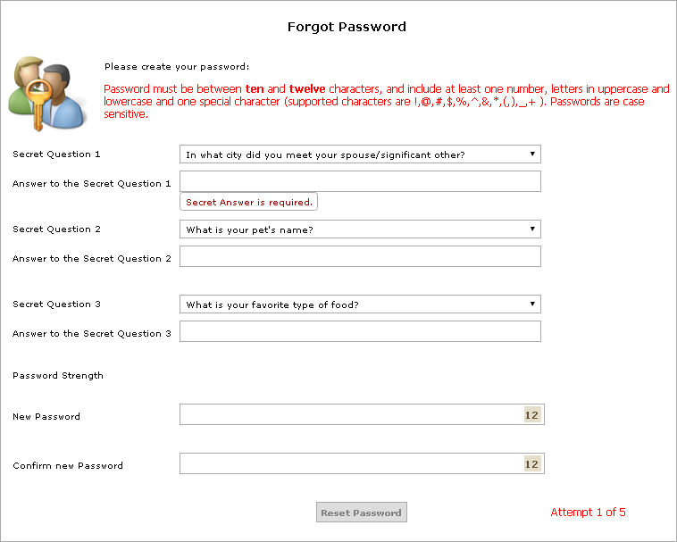Click the New Password input field
The width and height of the screenshot is (677, 542).
[x=350, y=415]
